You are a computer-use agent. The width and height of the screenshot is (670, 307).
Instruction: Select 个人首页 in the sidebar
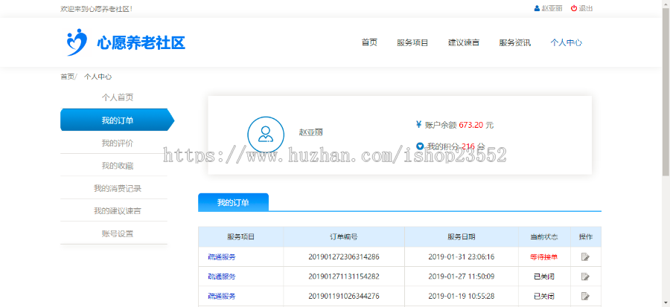point(118,97)
